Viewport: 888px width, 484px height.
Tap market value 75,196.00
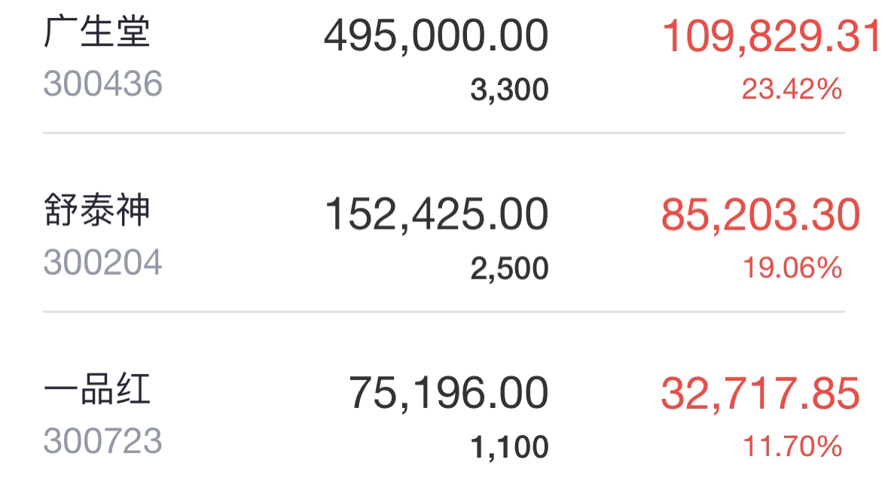coord(449,393)
